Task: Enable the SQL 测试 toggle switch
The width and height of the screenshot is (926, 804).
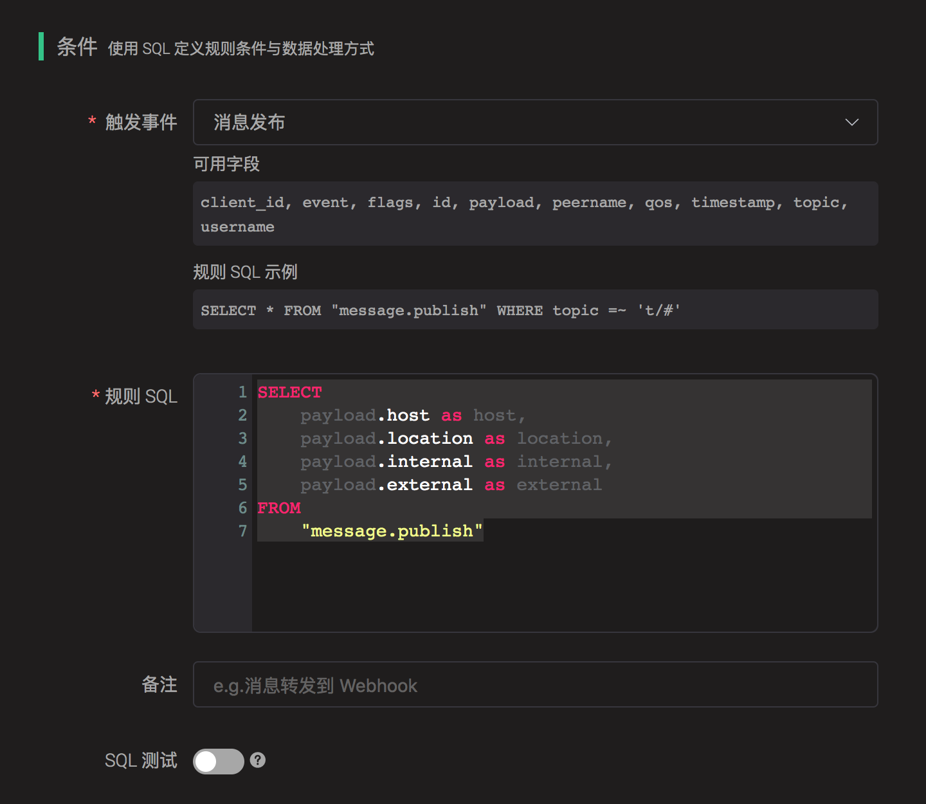Action: click(x=218, y=762)
